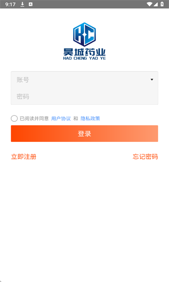Tap the Wi-Fi signal icon
This screenshot has width=169, height=282.
point(149,4)
